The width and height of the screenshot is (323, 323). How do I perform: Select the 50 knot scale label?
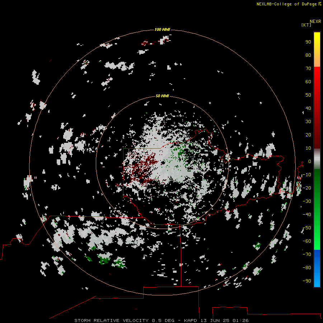coord(308,95)
